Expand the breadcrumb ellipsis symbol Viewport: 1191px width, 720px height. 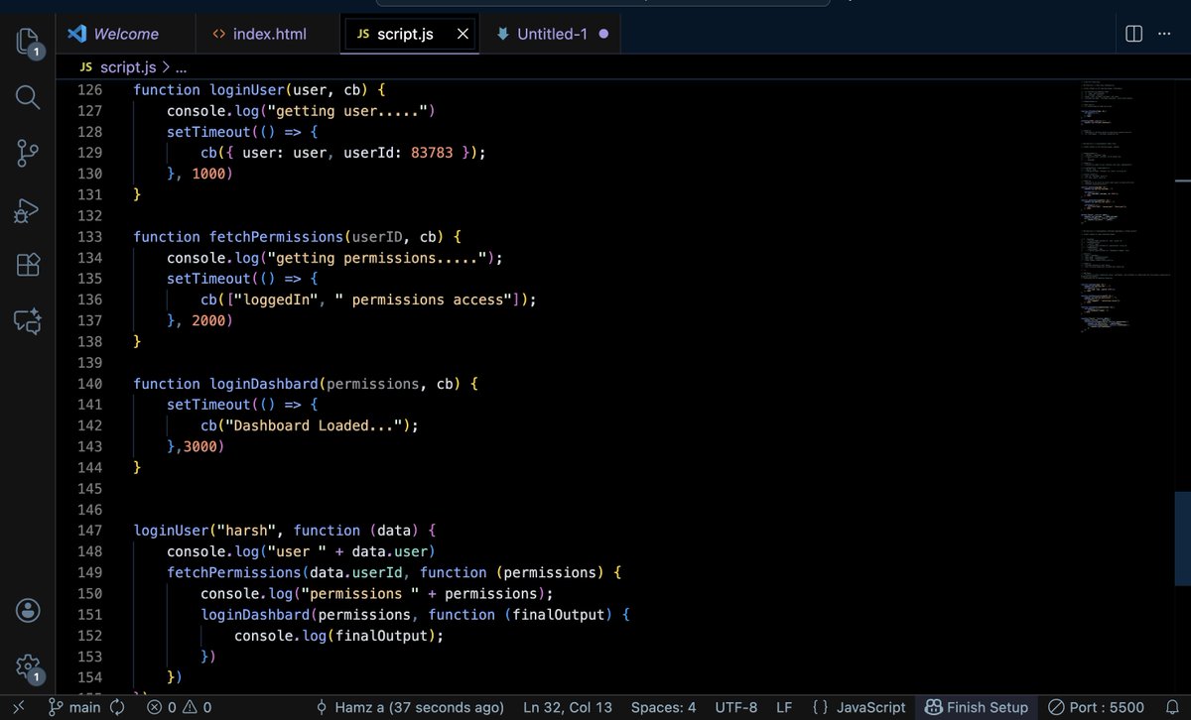[x=181, y=67]
